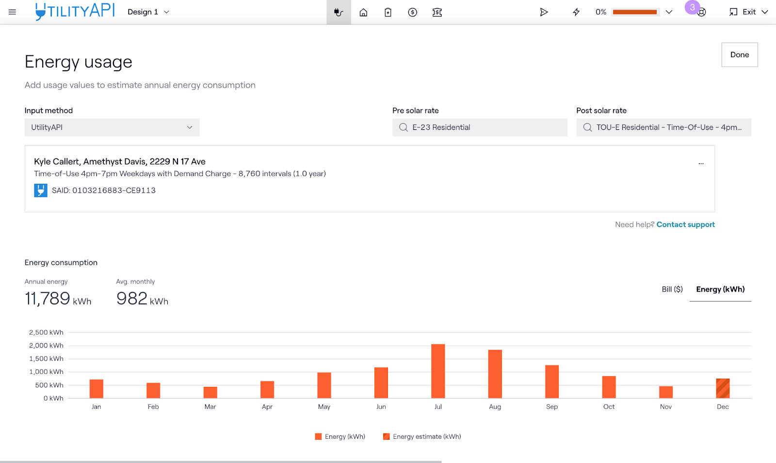Switch to the Bill ($) tab

tap(672, 289)
